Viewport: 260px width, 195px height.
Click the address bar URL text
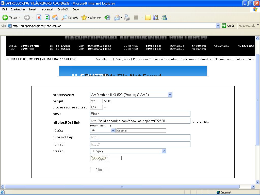[x=37, y=26]
